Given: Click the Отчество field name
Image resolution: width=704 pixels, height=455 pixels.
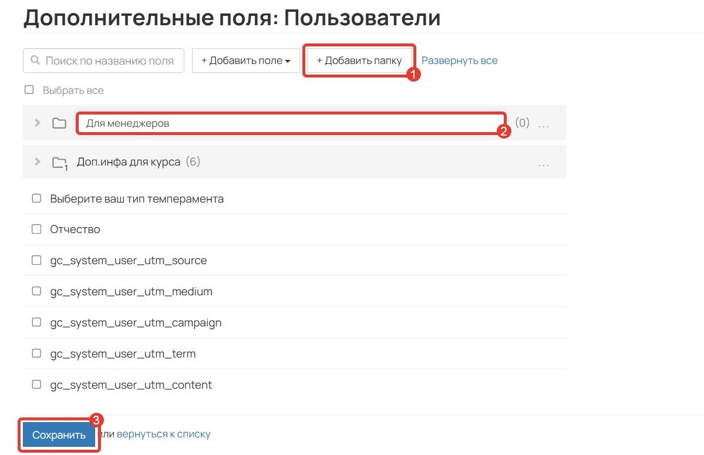Looking at the screenshot, I should (x=75, y=230).
